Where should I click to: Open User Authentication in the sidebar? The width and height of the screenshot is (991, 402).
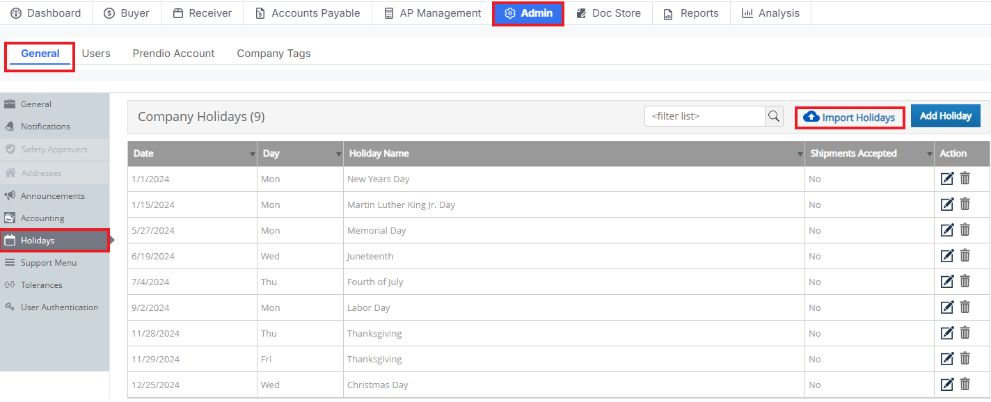pyautogui.click(x=59, y=307)
